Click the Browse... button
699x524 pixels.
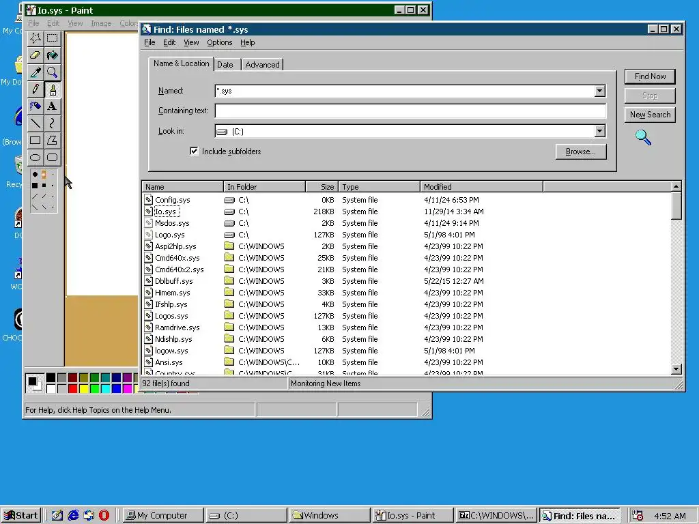click(581, 151)
